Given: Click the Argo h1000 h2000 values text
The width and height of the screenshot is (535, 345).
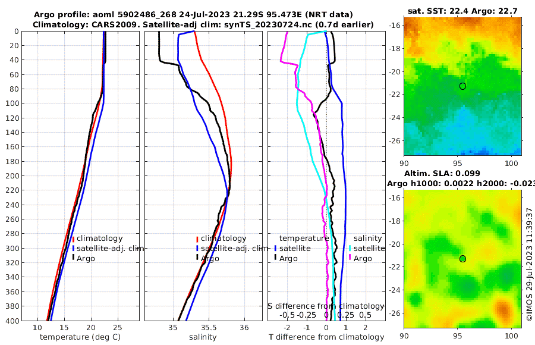Looking at the screenshot, I should 461,184.
